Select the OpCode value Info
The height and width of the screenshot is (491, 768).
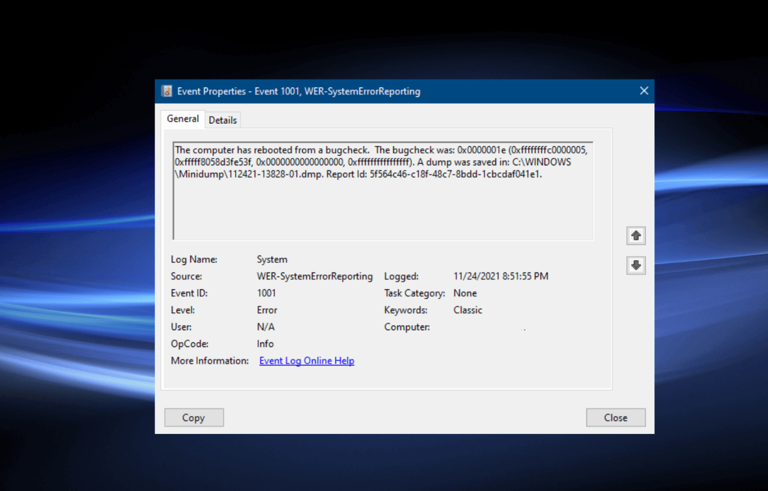click(x=265, y=344)
